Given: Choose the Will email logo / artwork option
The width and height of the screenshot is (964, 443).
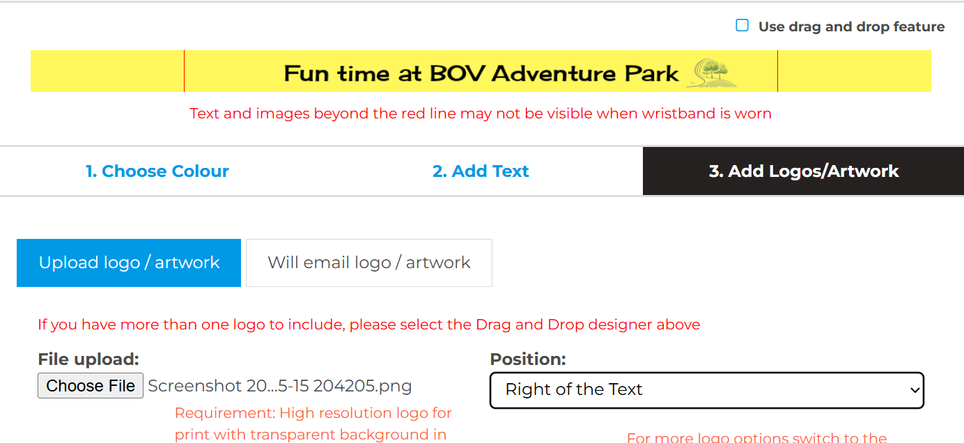Looking at the screenshot, I should pyautogui.click(x=368, y=263).
